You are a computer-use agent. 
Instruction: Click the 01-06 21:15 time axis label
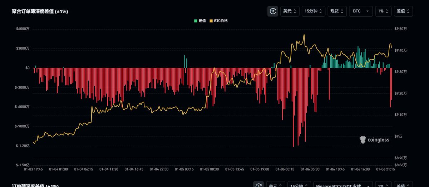pos(385,170)
